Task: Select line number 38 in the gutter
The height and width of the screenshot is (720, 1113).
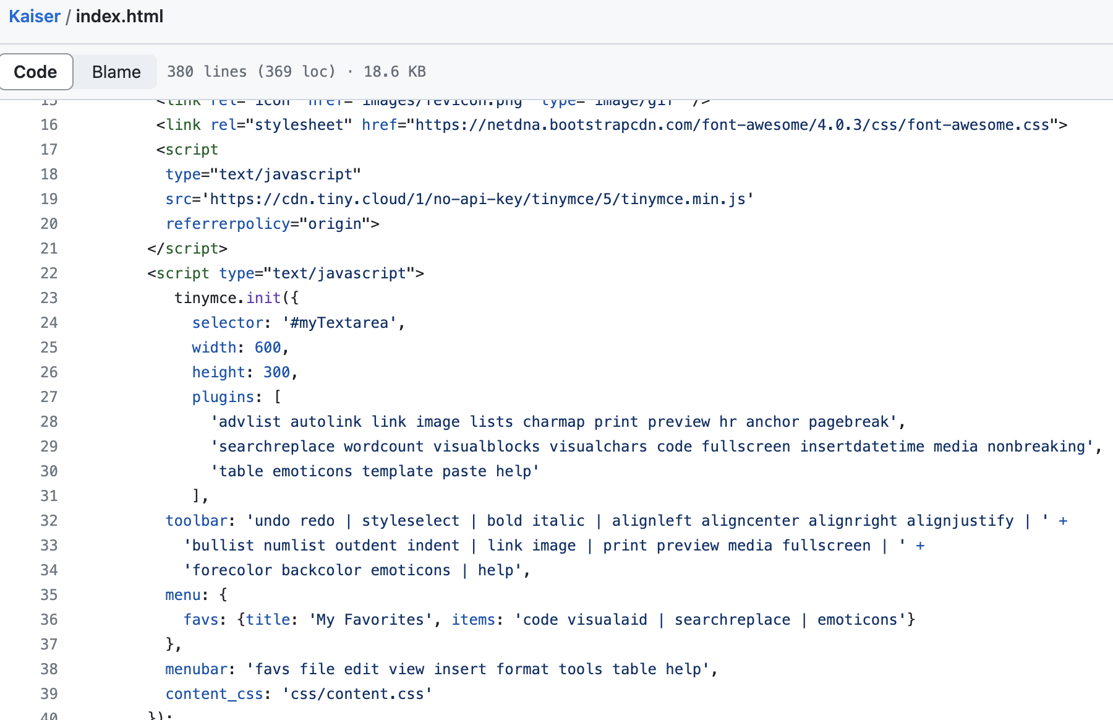Action: pyautogui.click(x=49, y=669)
